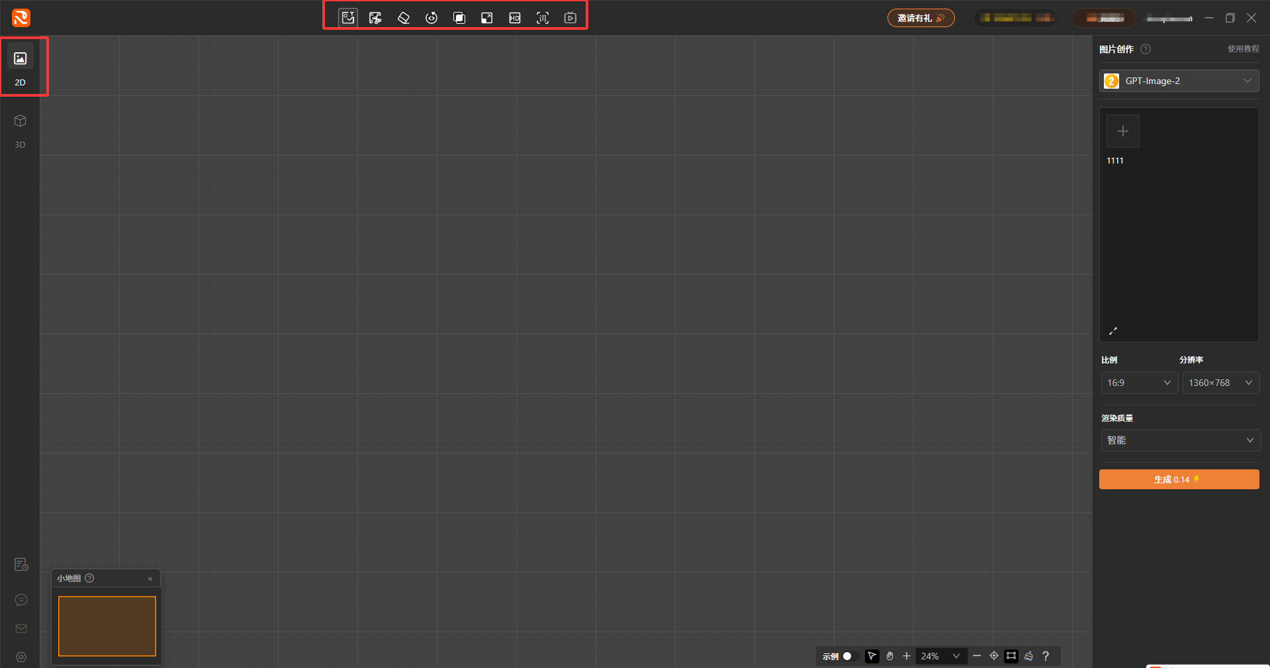Open the 1360×768 resolution dropdown

[1221, 383]
